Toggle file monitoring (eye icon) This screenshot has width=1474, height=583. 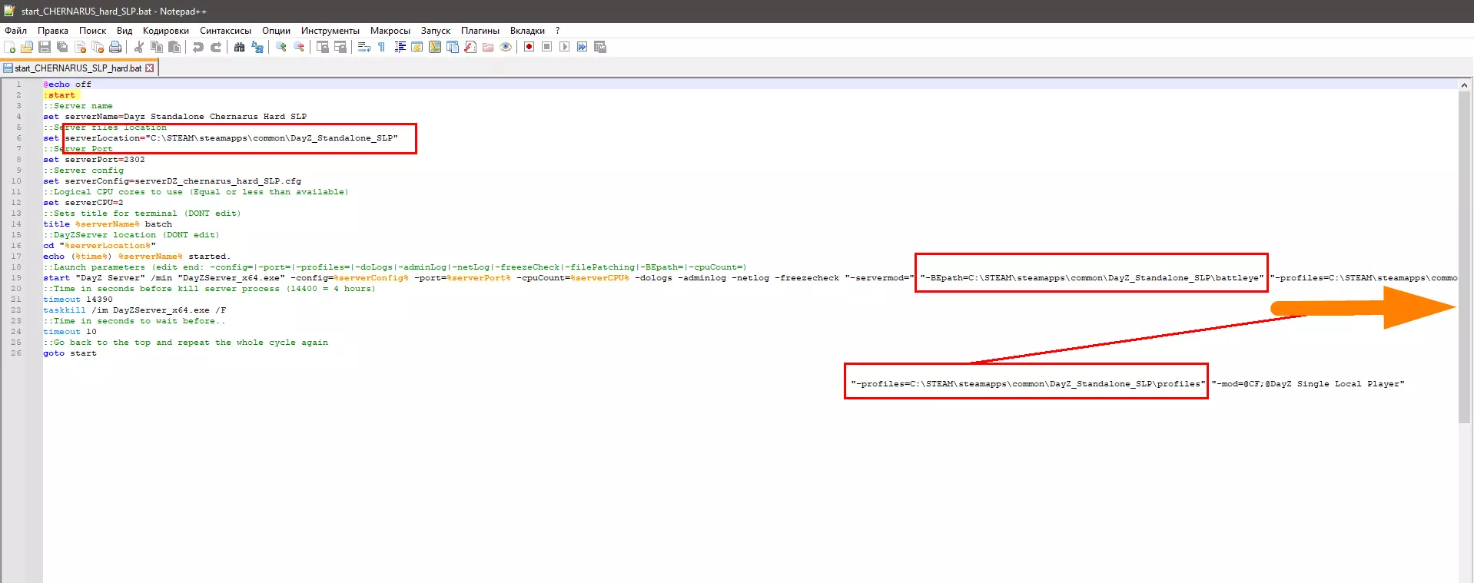[506, 47]
